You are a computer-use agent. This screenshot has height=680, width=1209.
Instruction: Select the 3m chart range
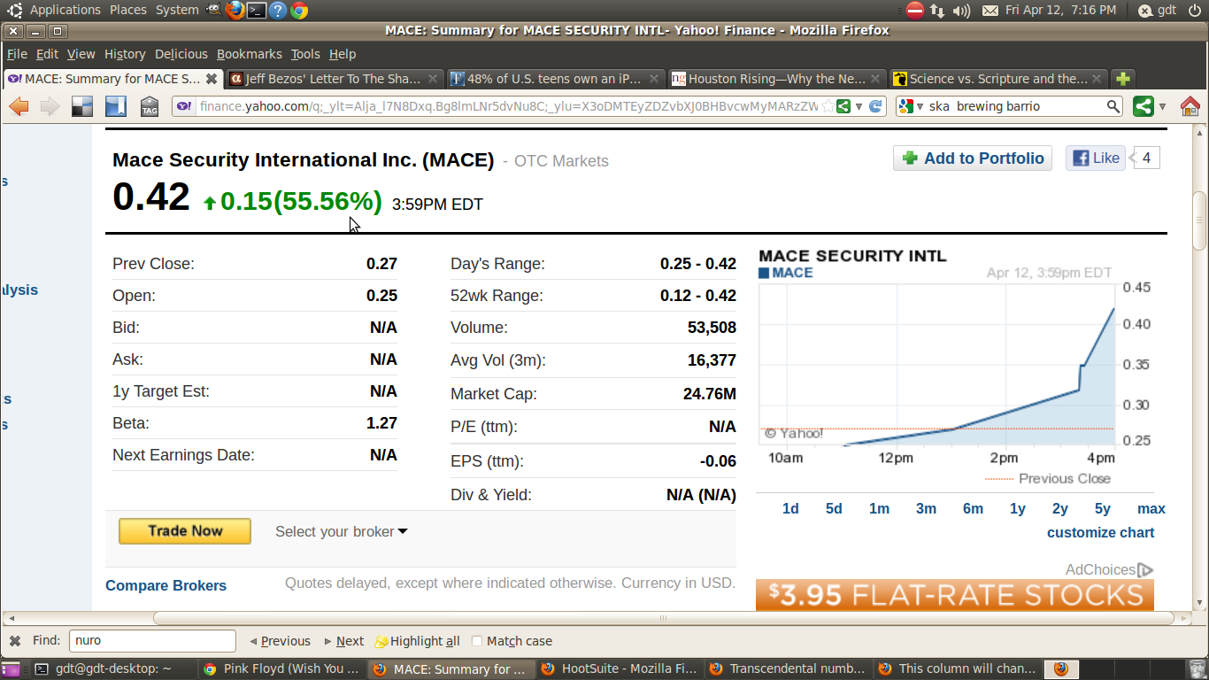pos(926,508)
